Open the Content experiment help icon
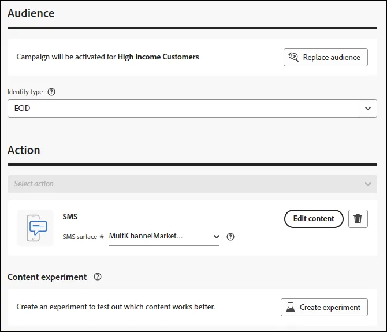The width and height of the screenshot is (387, 332). pyautogui.click(x=98, y=277)
